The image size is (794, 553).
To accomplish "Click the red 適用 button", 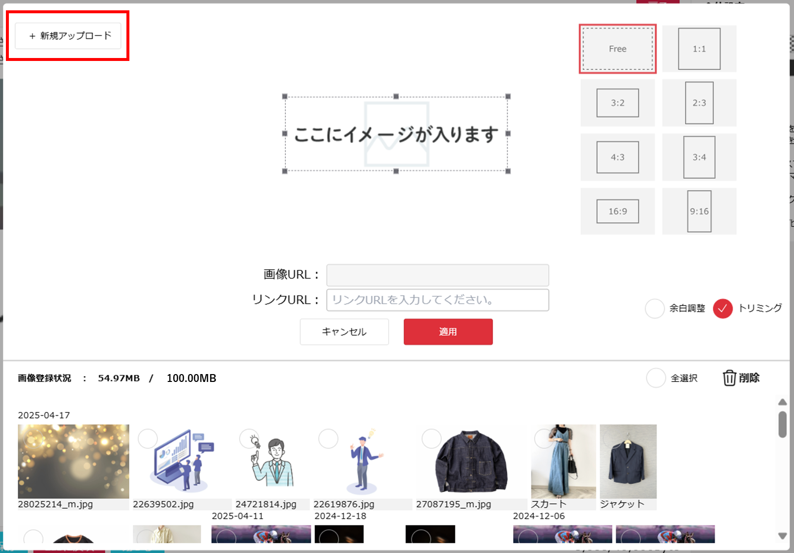I will pos(448,332).
